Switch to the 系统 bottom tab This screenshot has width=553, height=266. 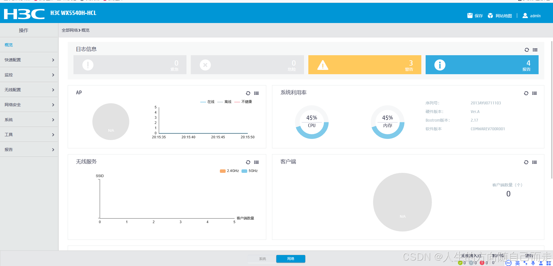pos(262,259)
